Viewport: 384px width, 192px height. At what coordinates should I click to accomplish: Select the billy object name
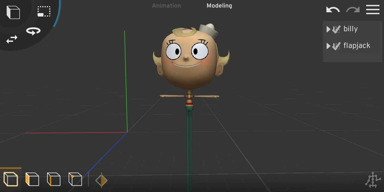(350, 29)
